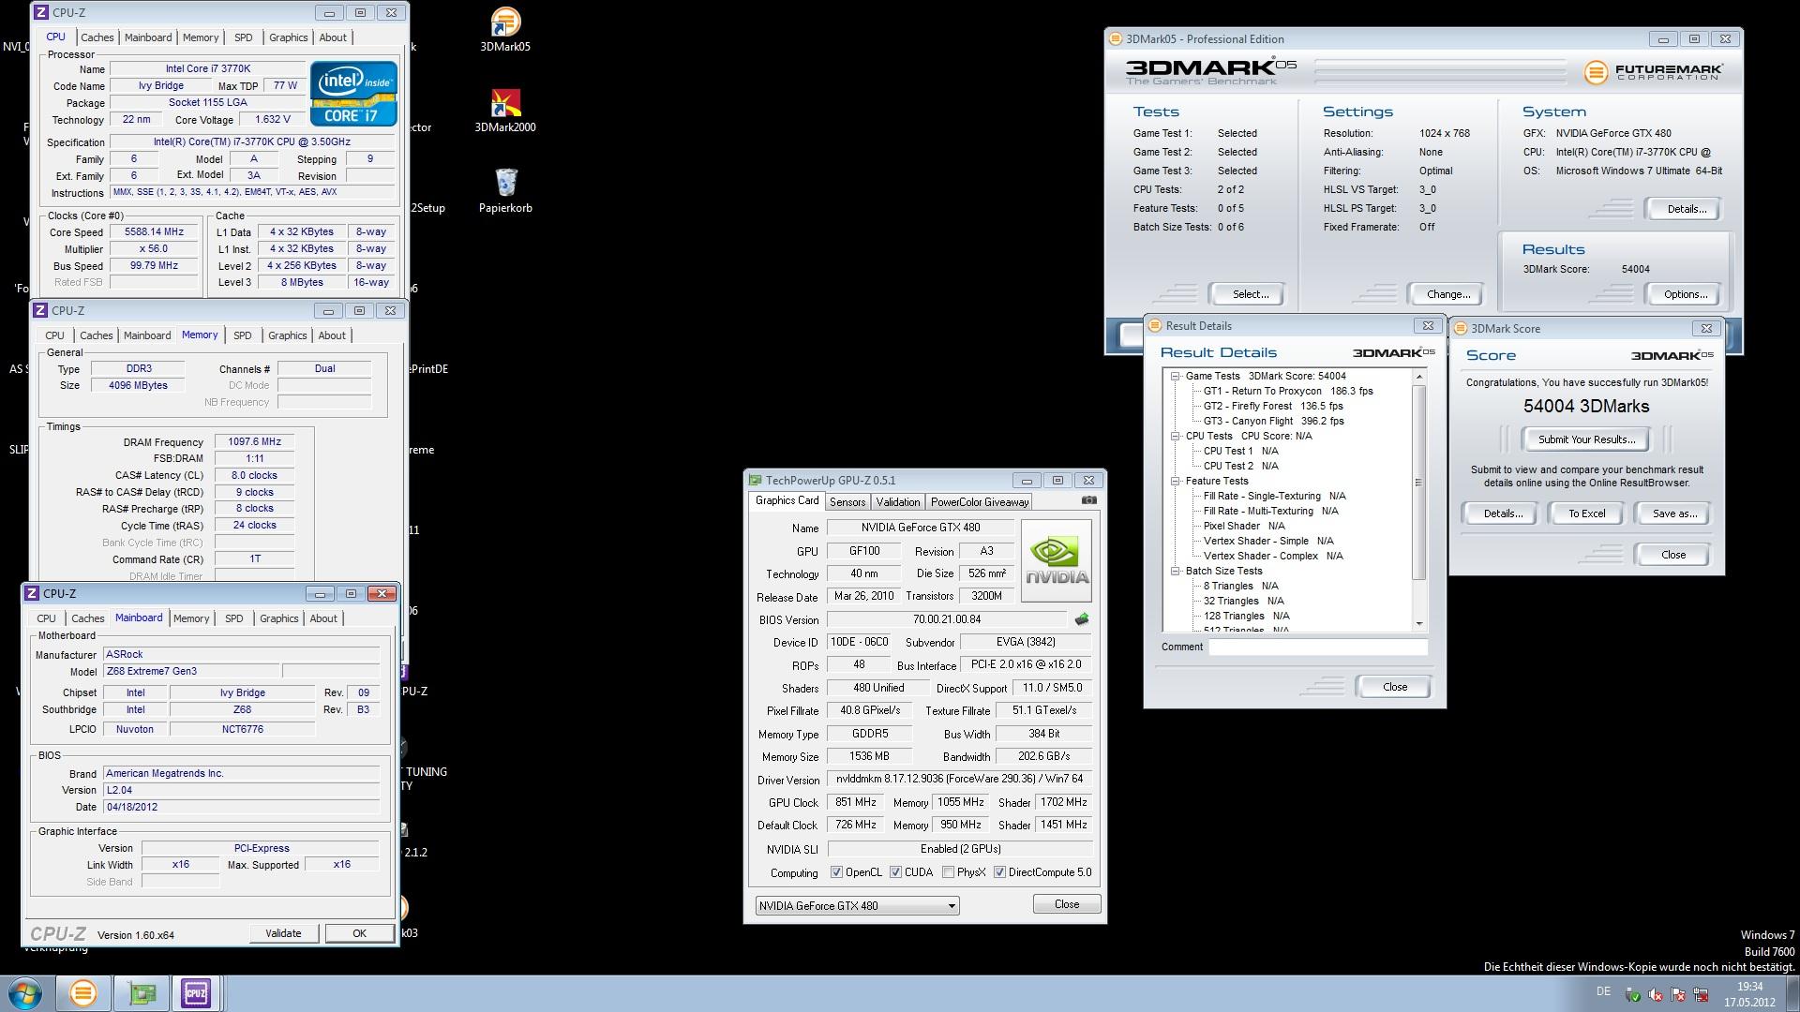Viewport: 1800px width, 1012px height.
Task: Click the Intel Core i7 logo in CPU-Z
Action: pos(353,94)
